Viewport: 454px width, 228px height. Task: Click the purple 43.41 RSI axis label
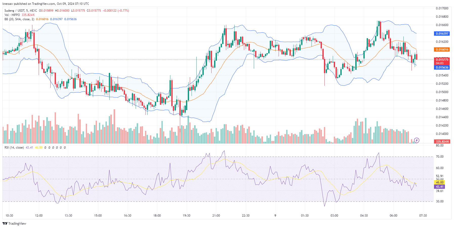440,187
